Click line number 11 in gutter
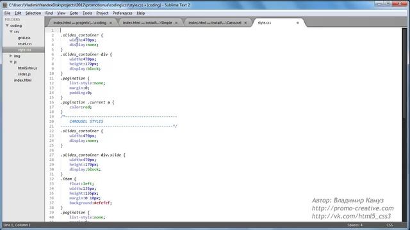The image size is (410, 230). tap(51, 78)
